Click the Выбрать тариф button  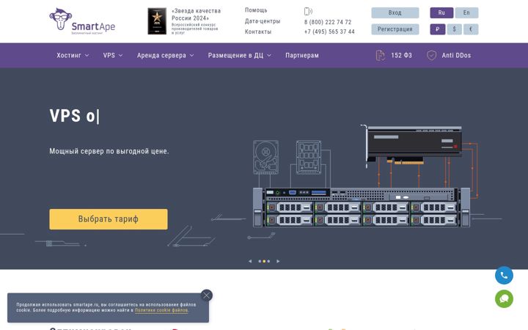coord(109,219)
